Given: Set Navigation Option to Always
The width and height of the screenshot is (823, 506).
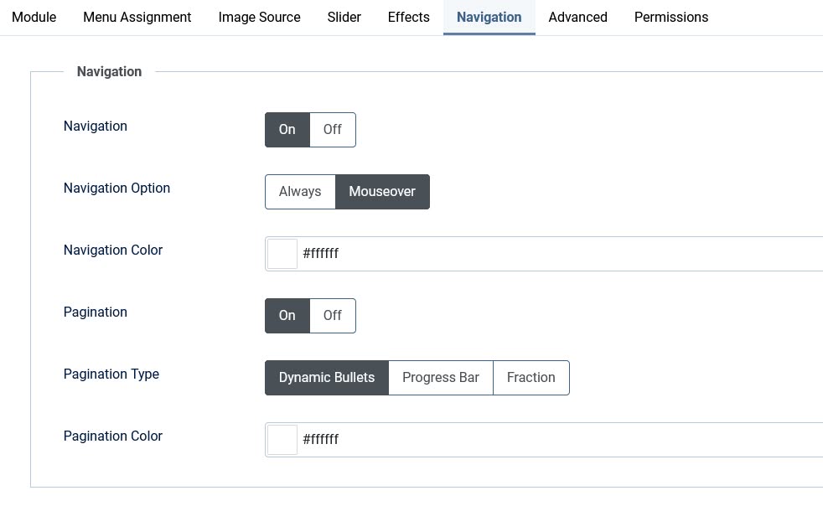Looking at the screenshot, I should pyautogui.click(x=300, y=192).
